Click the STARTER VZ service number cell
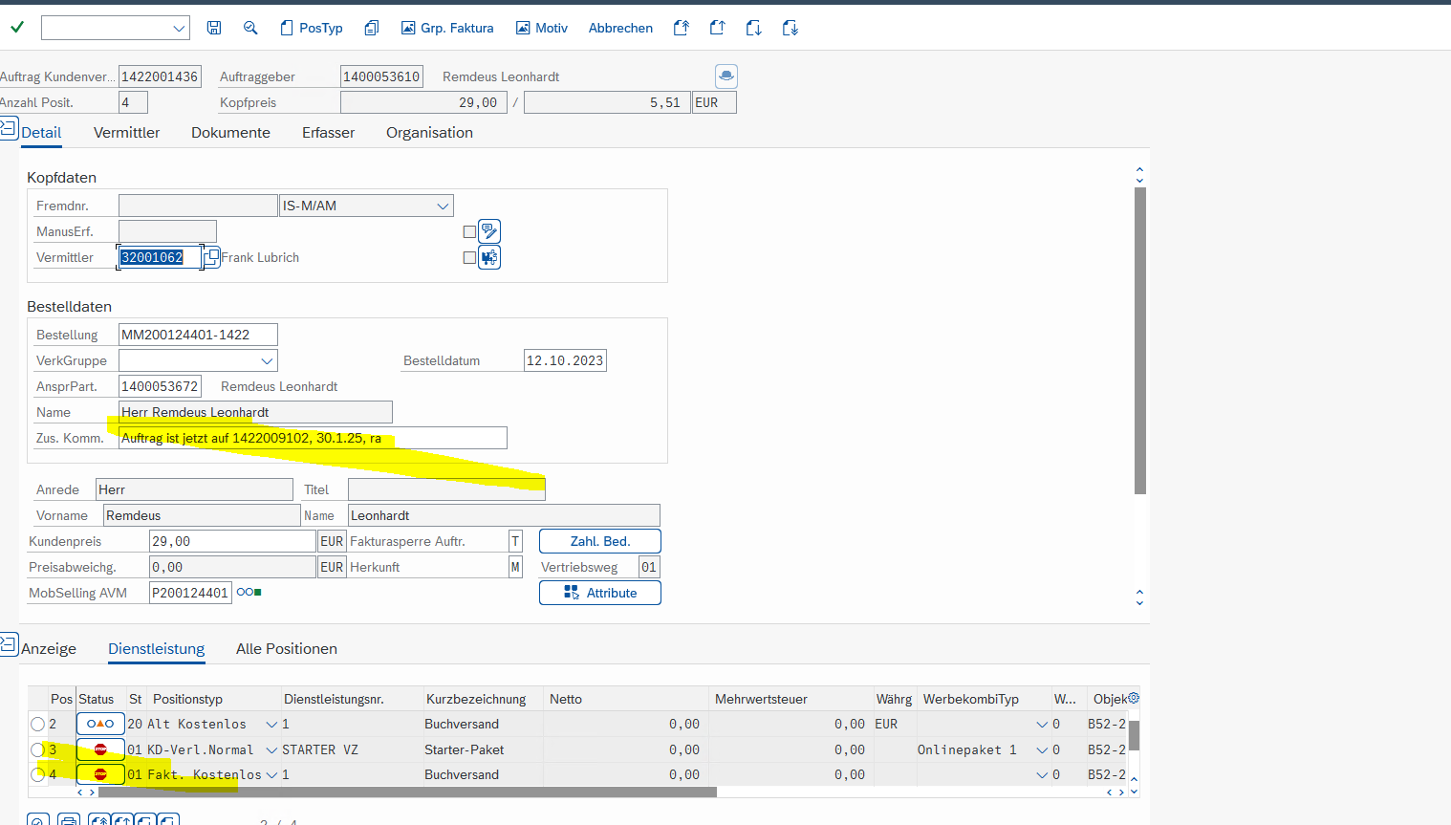The image size is (1451, 825). coord(352,749)
